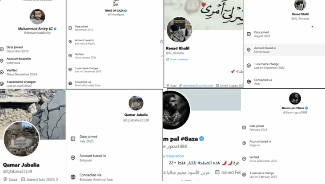Click the calendar icon beside December 2010
The image size is (325, 184).
[x=2, y=49]
